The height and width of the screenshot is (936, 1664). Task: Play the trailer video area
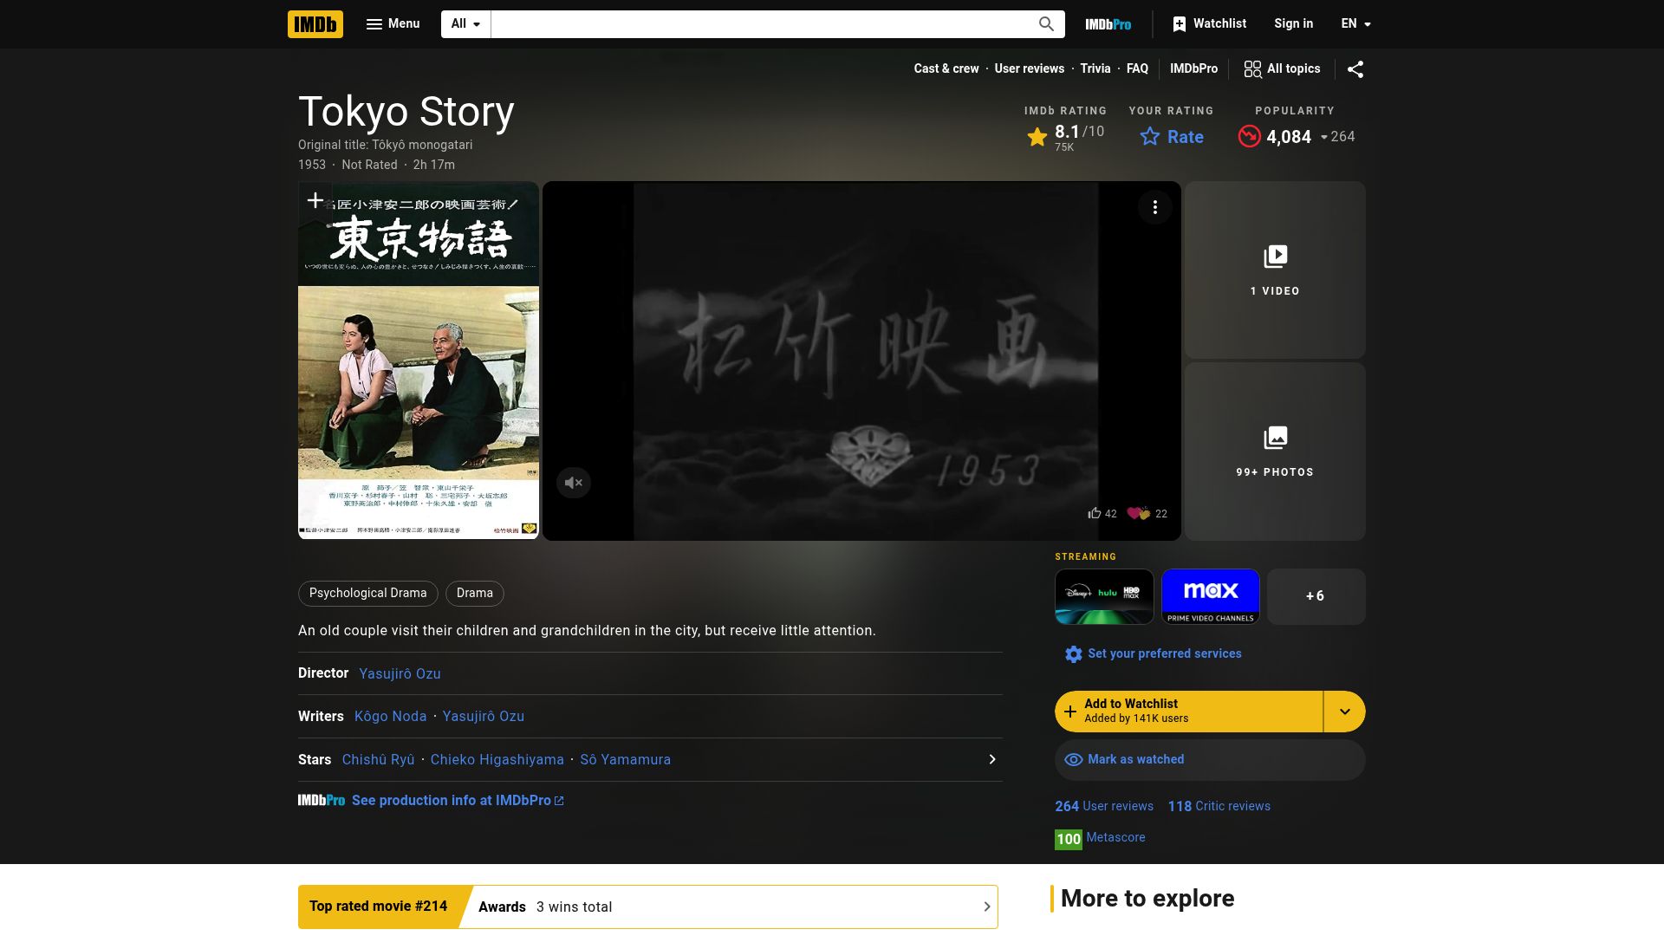pos(861,361)
